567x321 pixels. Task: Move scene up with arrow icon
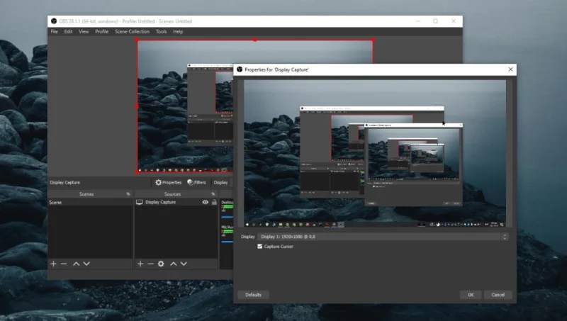[77, 264]
